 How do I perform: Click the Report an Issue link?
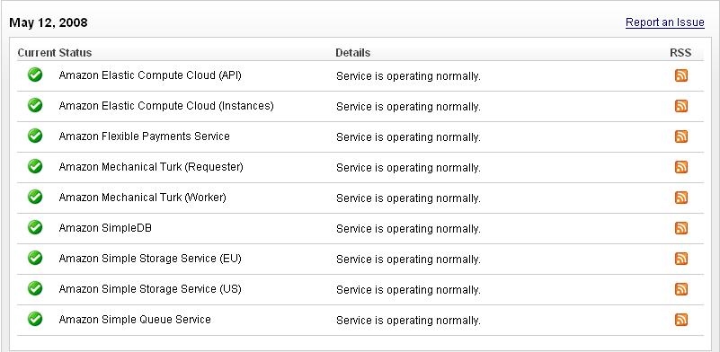[665, 22]
